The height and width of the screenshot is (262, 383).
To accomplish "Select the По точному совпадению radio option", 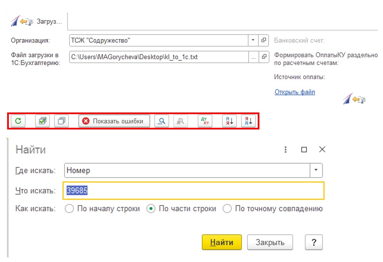I will (x=227, y=209).
